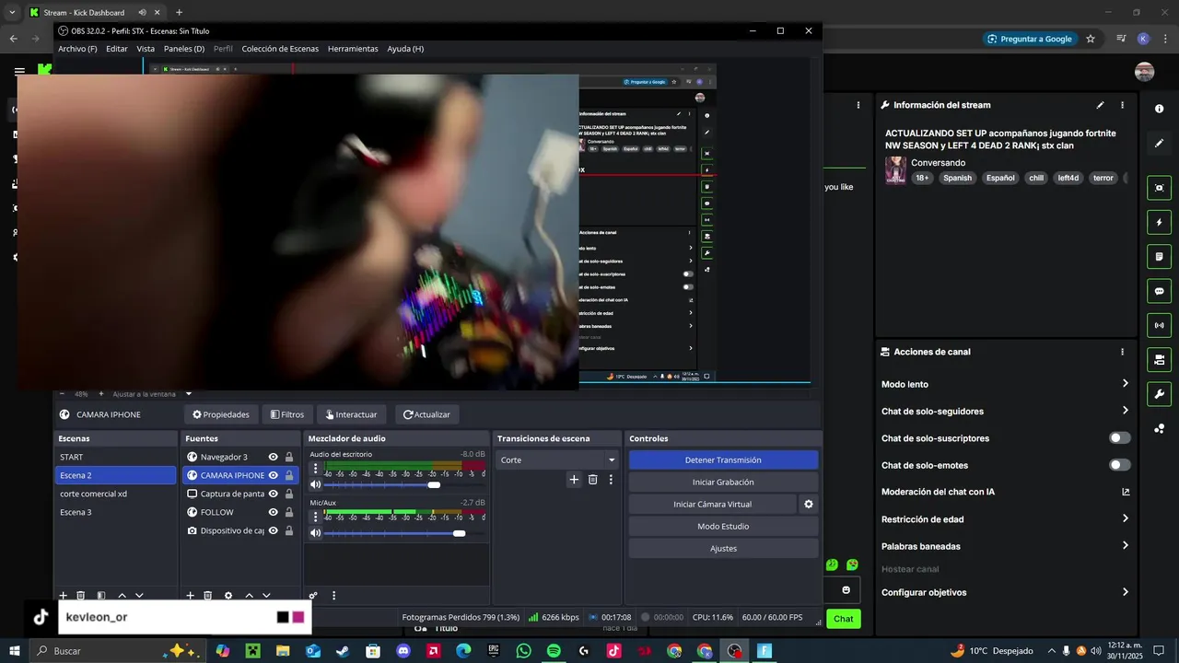Viewport: 1179px width, 663px height.
Task: Open audio mixer footer options menu
Action: (334, 596)
